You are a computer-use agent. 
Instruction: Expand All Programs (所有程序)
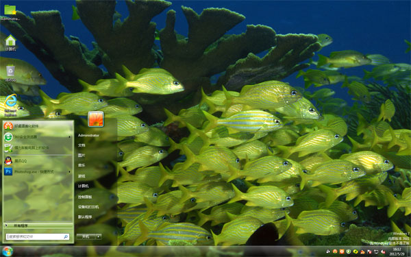click(38, 225)
